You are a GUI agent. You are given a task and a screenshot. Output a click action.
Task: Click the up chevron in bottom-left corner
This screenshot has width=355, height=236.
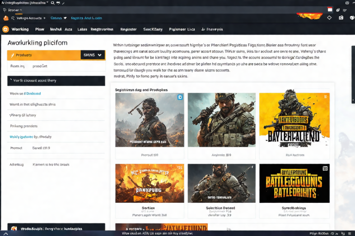(6, 234)
